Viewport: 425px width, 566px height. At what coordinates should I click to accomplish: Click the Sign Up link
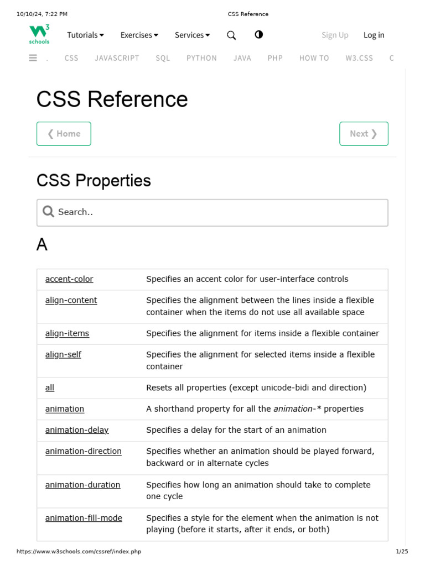coord(335,35)
